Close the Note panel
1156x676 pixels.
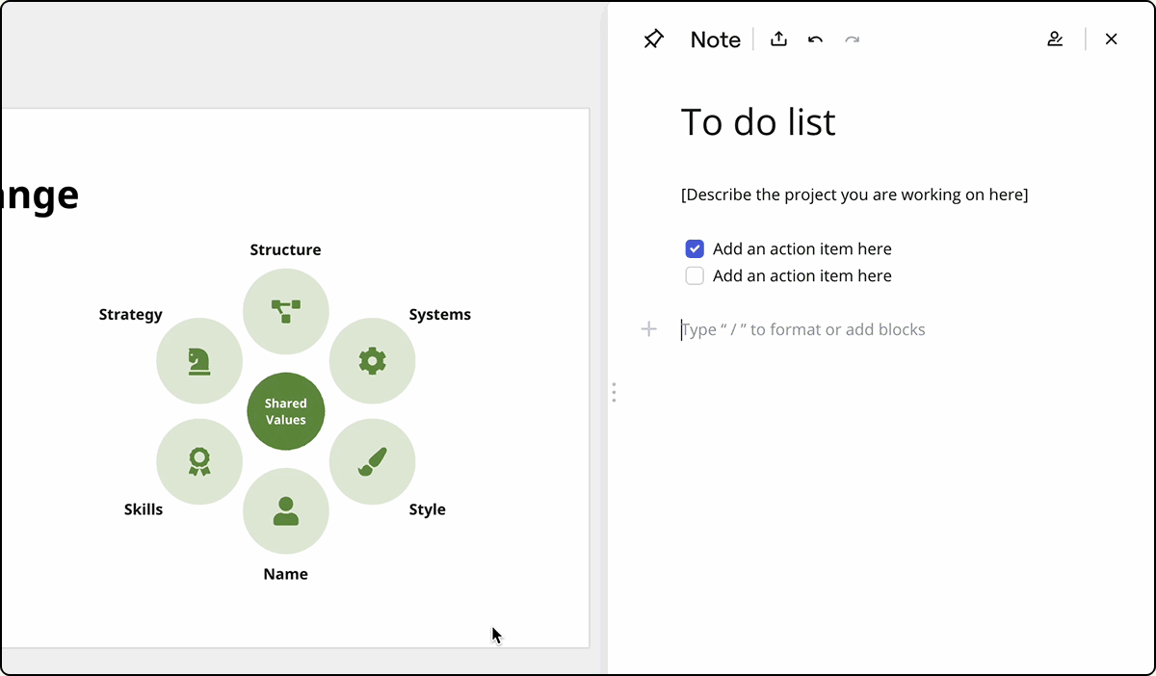[x=1111, y=39]
